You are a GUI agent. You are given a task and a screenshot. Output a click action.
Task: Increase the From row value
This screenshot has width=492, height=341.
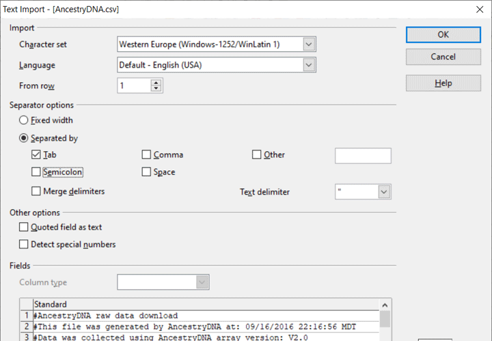pos(156,83)
